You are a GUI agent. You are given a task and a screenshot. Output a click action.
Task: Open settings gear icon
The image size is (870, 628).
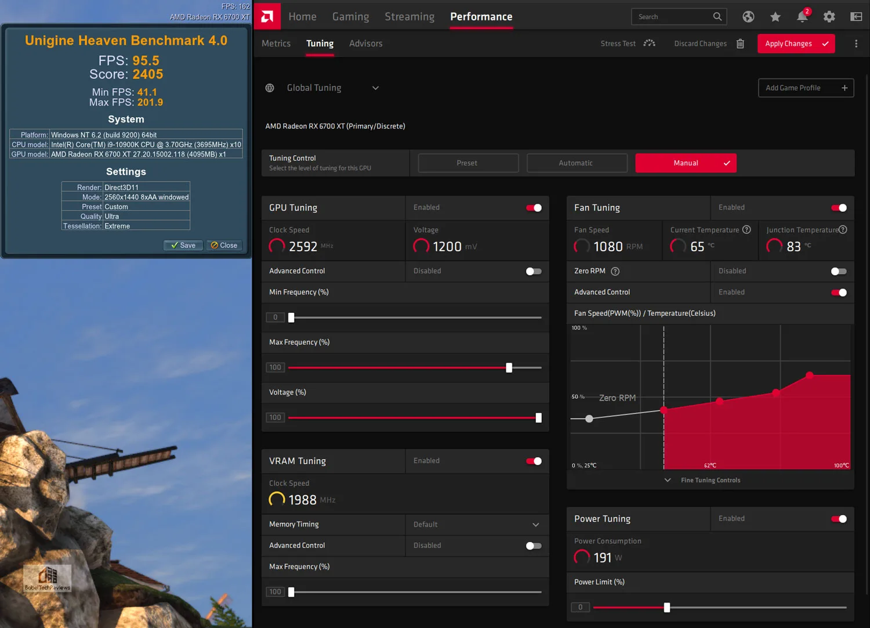tap(829, 17)
